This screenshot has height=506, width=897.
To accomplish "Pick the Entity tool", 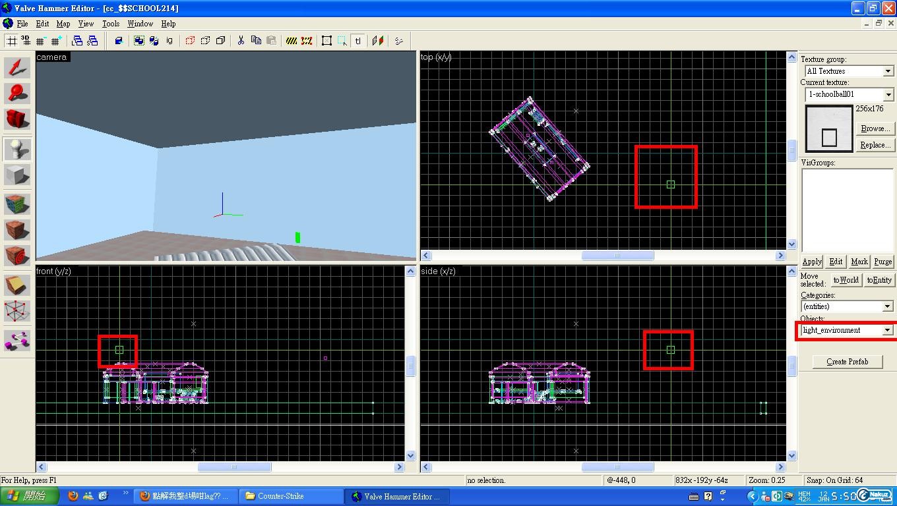I will (x=17, y=150).
